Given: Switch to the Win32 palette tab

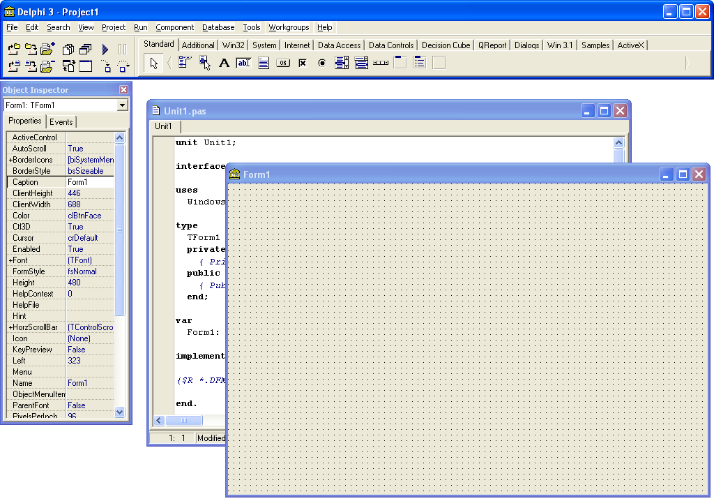Looking at the screenshot, I should click(233, 45).
